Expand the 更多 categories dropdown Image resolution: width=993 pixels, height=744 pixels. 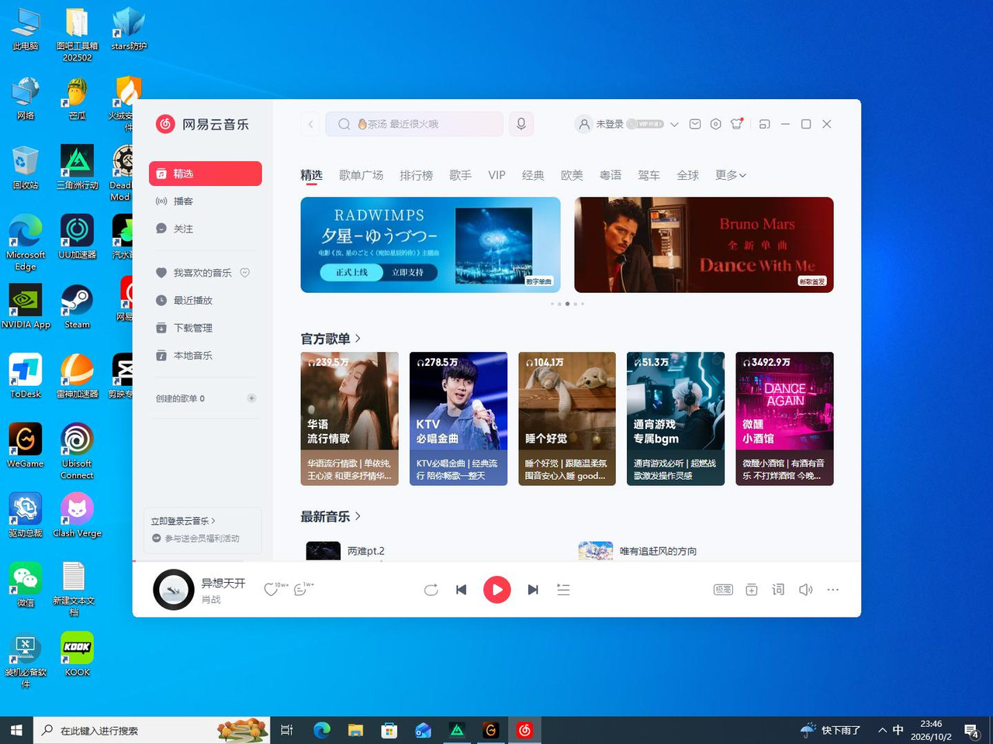[731, 175]
